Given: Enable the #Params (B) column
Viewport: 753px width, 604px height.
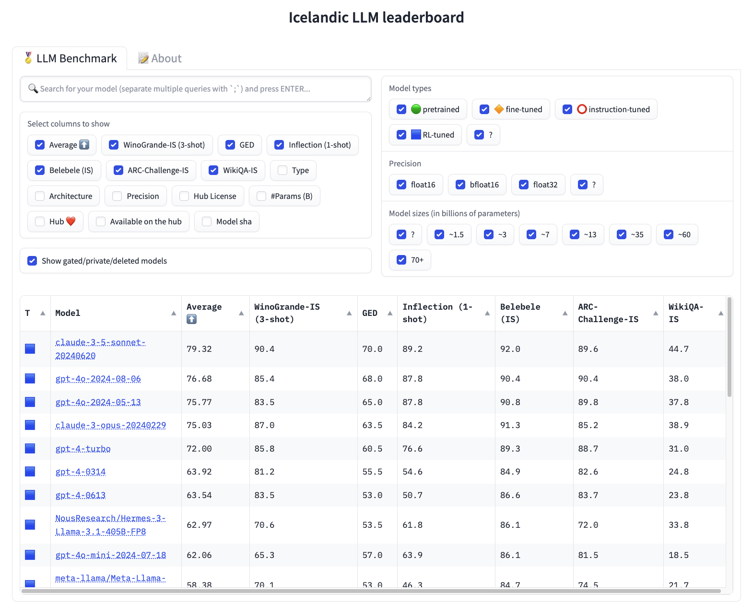Looking at the screenshot, I should [261, 196].
